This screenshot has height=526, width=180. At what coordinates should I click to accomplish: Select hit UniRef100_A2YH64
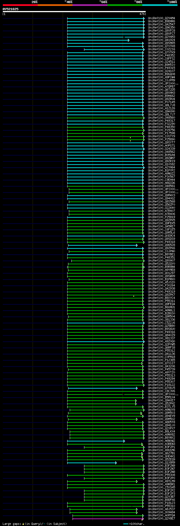point(161,168)
